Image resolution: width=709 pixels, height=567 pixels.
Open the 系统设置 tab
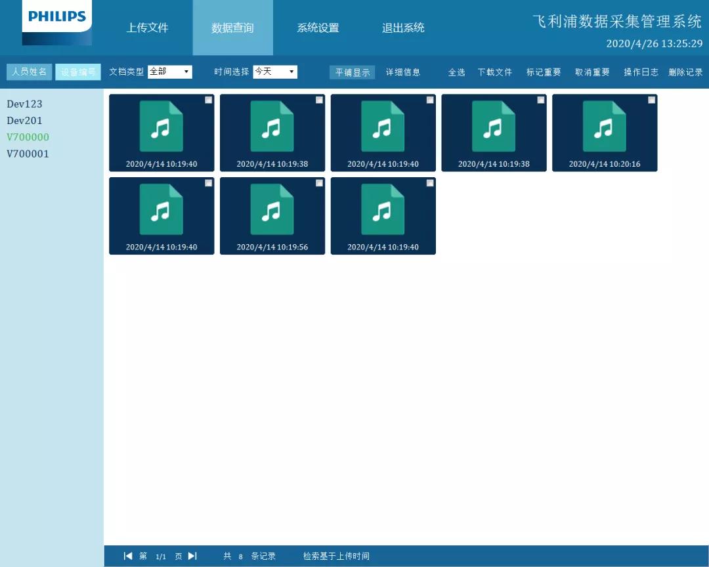pos(318,28)
